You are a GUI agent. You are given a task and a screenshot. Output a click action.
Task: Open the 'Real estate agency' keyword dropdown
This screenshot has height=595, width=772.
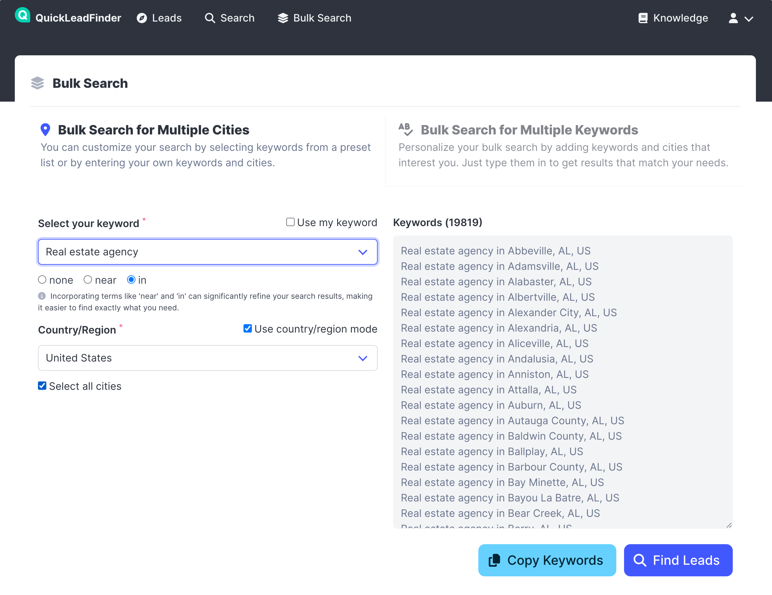207,252
